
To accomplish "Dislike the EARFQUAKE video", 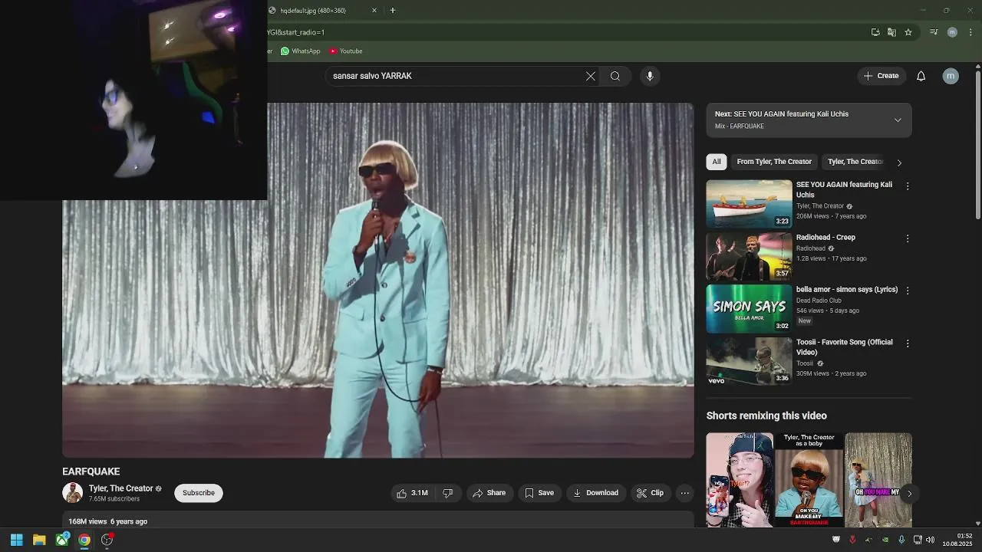I will 447,493.
